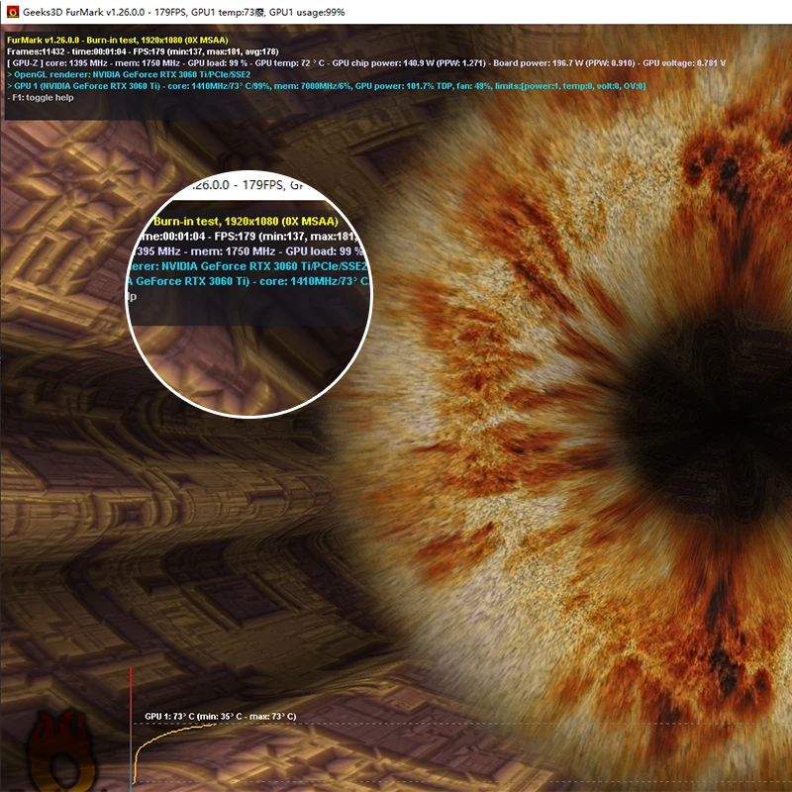Screen dimensions: 792x792
Task: Click the 'GPU voltage: 0.781 V' reading
Action: click(x=684, y=63)
